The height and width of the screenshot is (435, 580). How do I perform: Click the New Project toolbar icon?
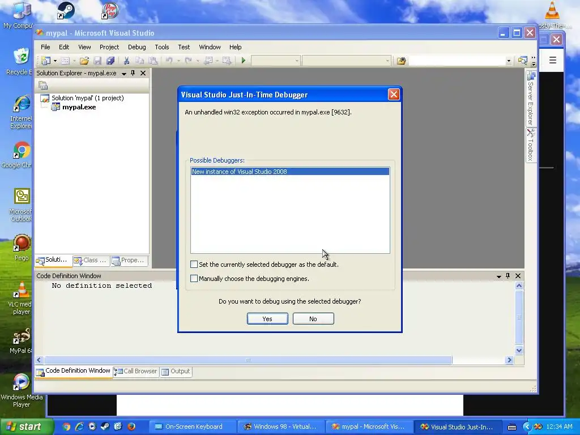pyautogui.click(x=46, y=61)
